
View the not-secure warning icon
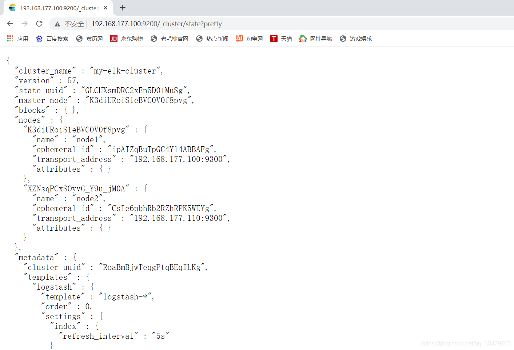pyautogui.click(x=57, y=24)
